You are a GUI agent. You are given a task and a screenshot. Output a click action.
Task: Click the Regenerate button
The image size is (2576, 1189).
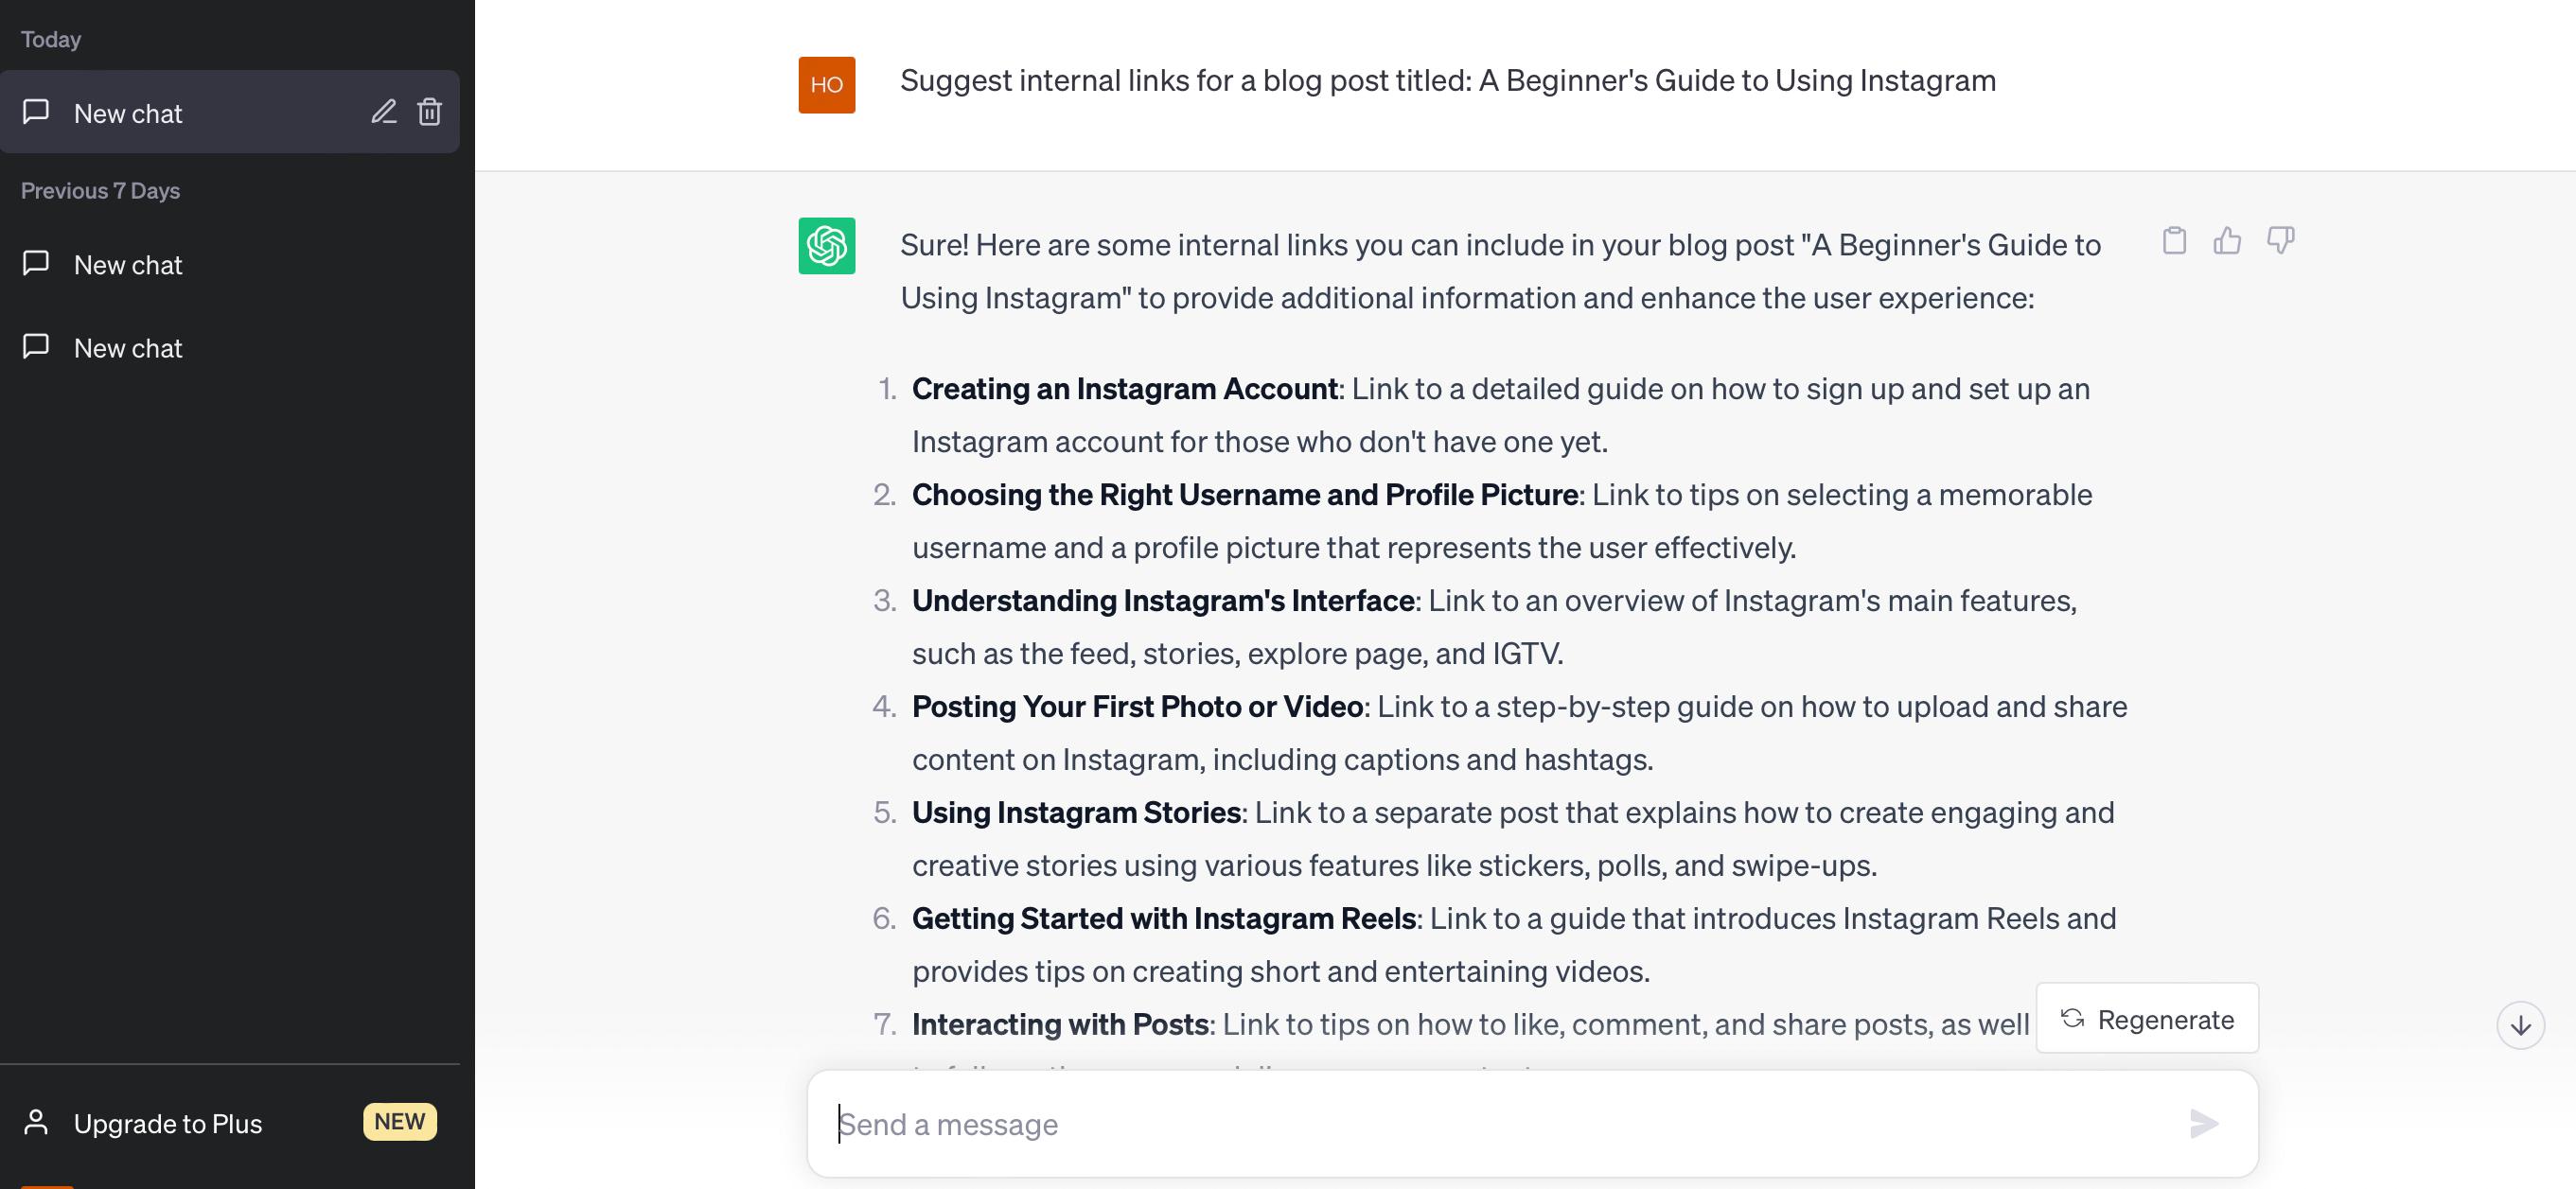pos(2147,1018)
